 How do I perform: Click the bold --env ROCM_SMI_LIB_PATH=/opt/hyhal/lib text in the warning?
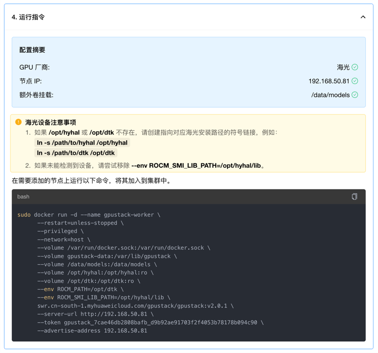pyautogui.click(x=196, y=165)
